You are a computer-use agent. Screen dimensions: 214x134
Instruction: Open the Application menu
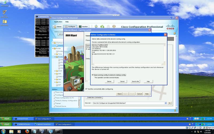click(58, 22)
